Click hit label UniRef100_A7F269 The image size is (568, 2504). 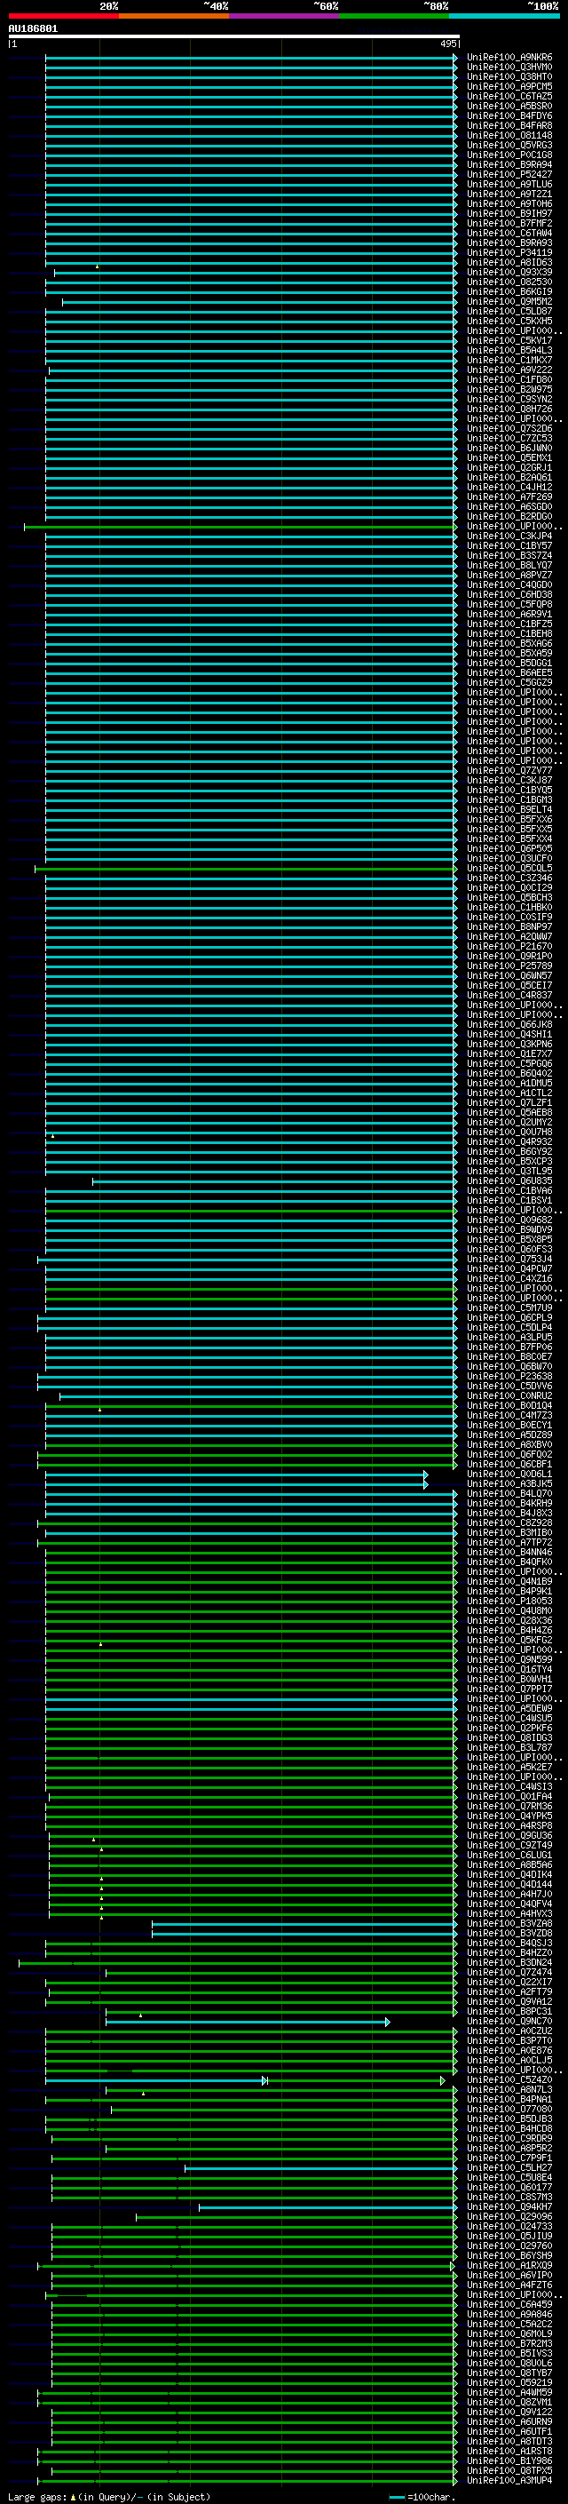point(509,497)
